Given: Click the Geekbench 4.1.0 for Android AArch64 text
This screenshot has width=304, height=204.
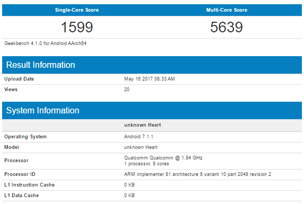Looking at the screenshot, I should [x=46, y=43].
